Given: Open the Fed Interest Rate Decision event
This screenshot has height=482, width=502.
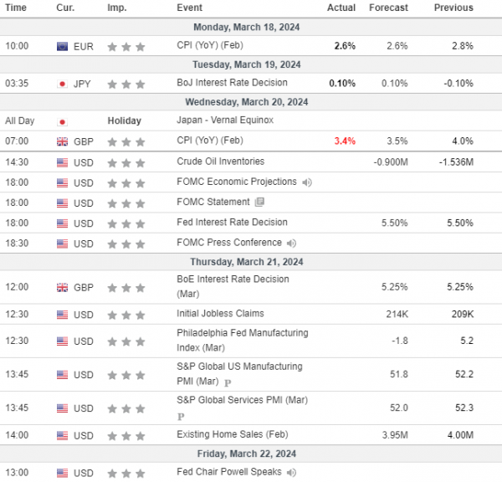Looking at the screenshot, I should tap(232, 223).
